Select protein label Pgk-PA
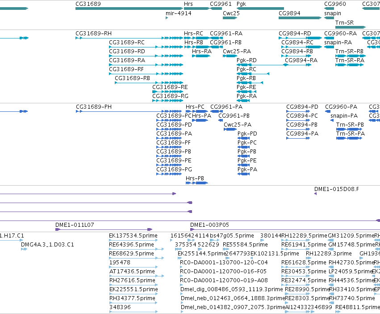The width and height of the screenshot is (380, 314). (247, 170)
